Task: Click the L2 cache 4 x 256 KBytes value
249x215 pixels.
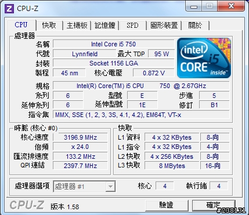Action: (172, 156)
